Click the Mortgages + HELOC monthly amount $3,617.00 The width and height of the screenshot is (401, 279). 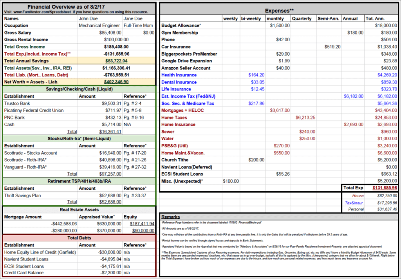pos(280,111)
